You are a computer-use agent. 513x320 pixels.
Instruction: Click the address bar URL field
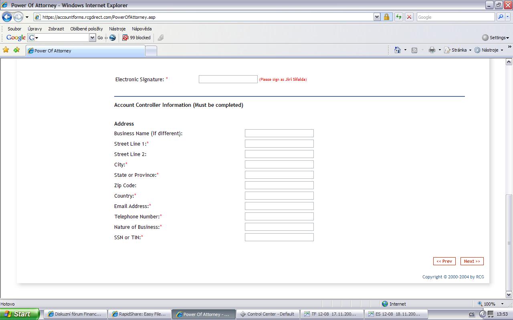click(x=204, y=17)
